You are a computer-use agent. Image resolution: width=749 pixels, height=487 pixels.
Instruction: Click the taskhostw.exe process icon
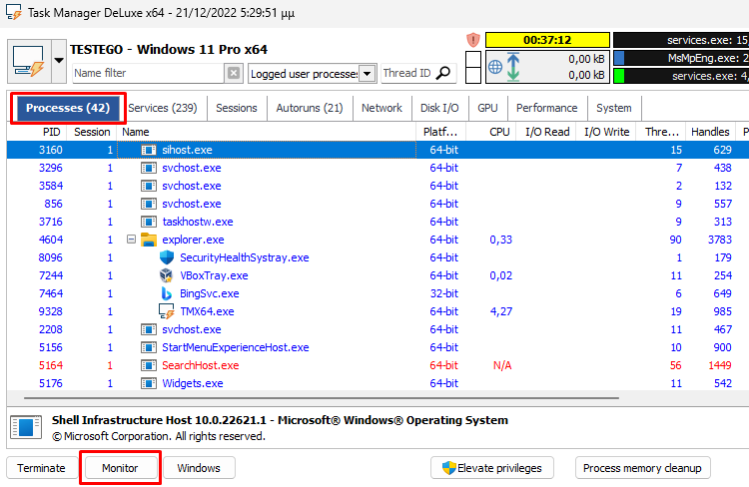coord(149,222)
